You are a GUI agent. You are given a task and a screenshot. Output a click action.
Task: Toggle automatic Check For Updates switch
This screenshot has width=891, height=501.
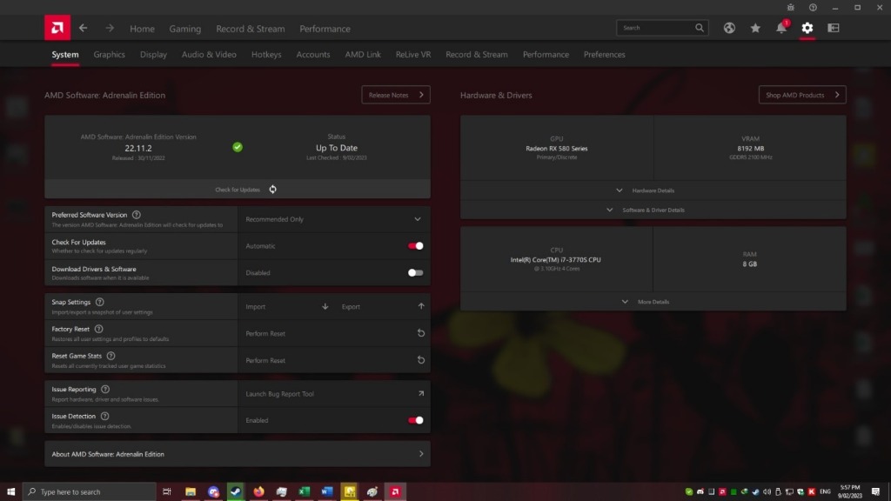coord(415,246)
